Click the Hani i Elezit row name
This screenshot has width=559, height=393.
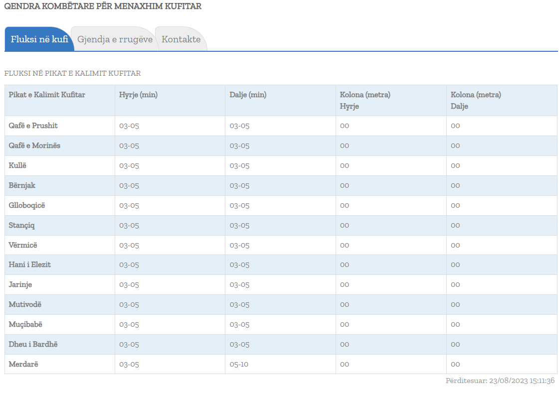coord(29,264)
